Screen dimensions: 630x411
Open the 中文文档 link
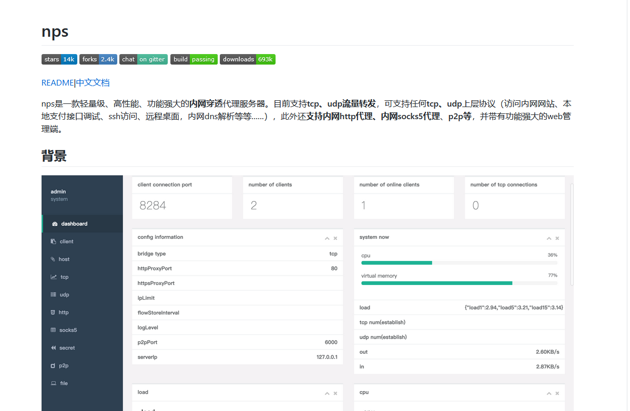point(93,82)
